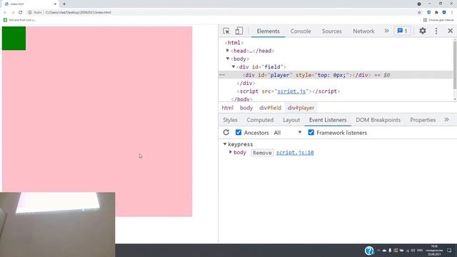Toggle the device toolbar icon

239,31
